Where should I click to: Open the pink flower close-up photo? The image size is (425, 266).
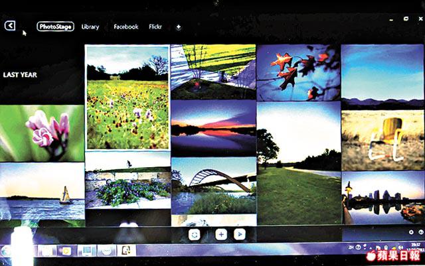pyautogui.click(x=42, y=133)
